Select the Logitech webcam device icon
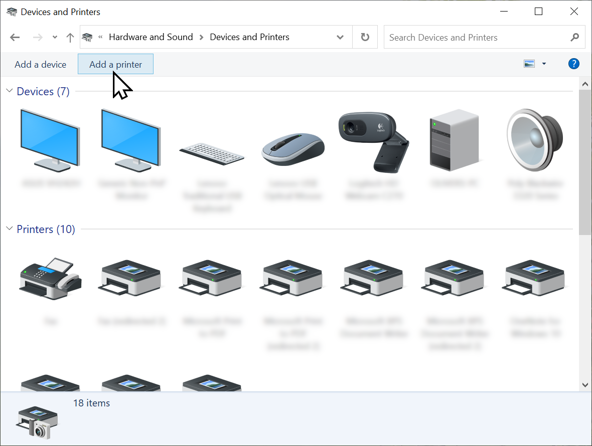Viewport: 592px width, 446px height. [374, 140]
